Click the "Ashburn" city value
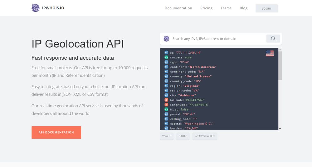This screenshot has height=167, width=312. pyautogui.click(x=187, y=95)
